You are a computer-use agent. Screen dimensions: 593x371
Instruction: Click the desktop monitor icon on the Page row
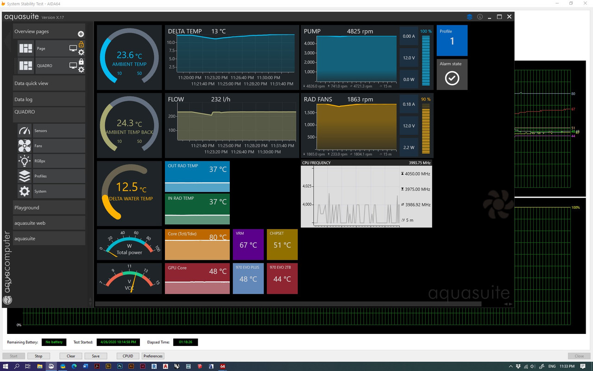tap(73, 48)
